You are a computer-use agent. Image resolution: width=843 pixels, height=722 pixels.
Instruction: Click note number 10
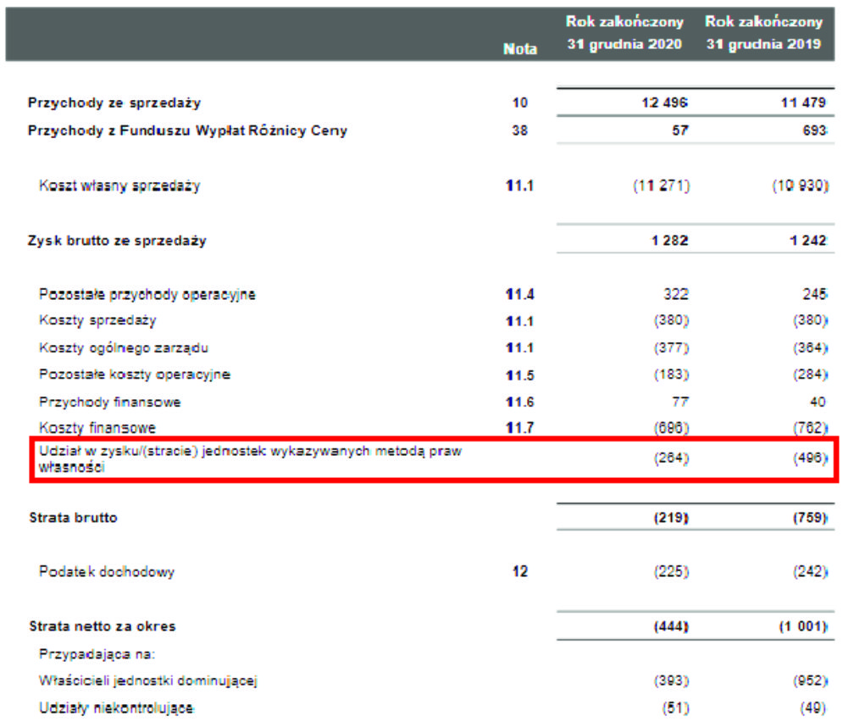coord(520,103)
